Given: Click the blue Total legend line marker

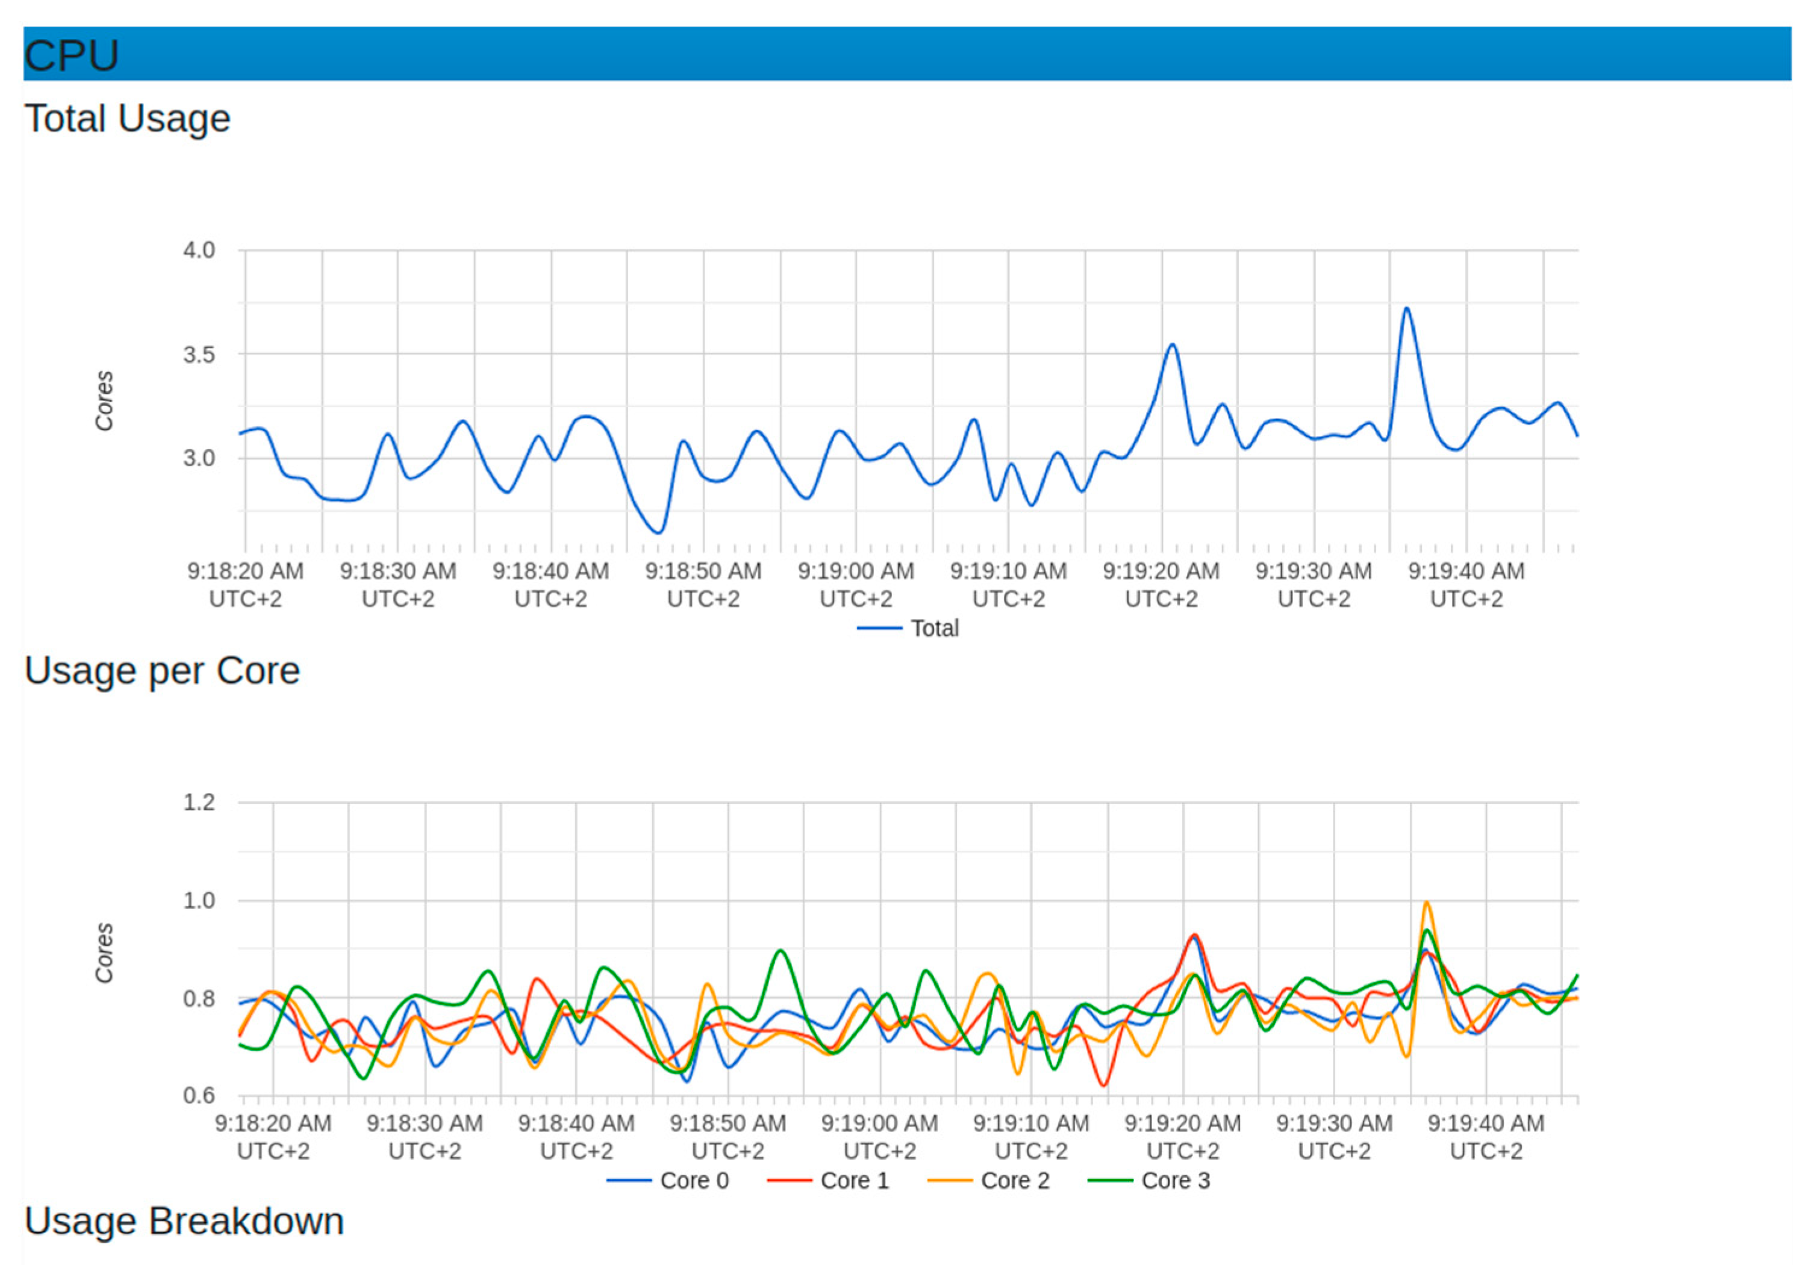Looking at the screenshot, I should 879,628.
